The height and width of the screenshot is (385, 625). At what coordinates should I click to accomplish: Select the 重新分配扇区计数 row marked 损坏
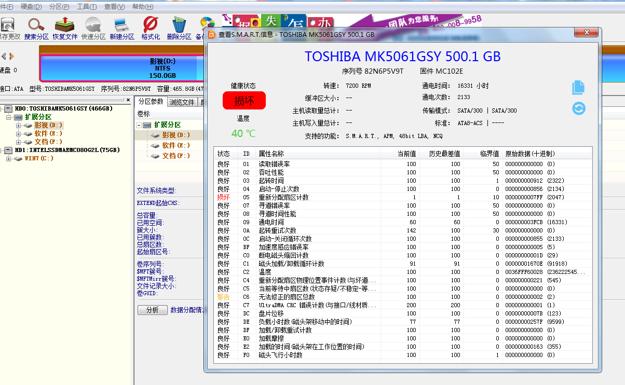click(403, 198)
